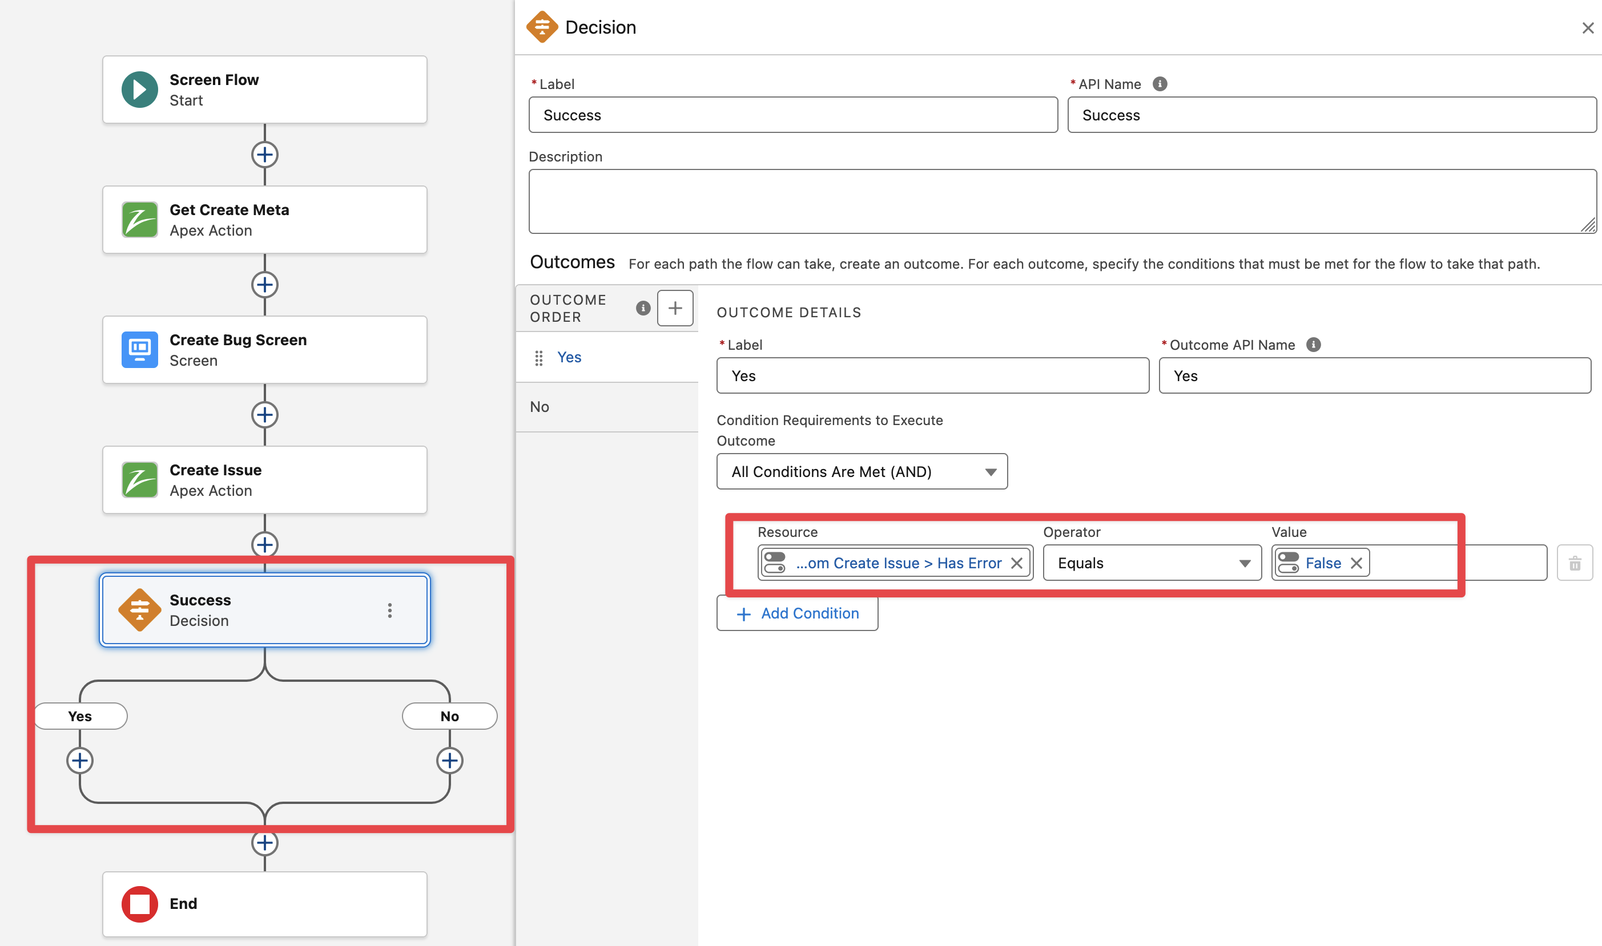Click the API Name info icon
Screen dimensions: 1602x946
1160,84
